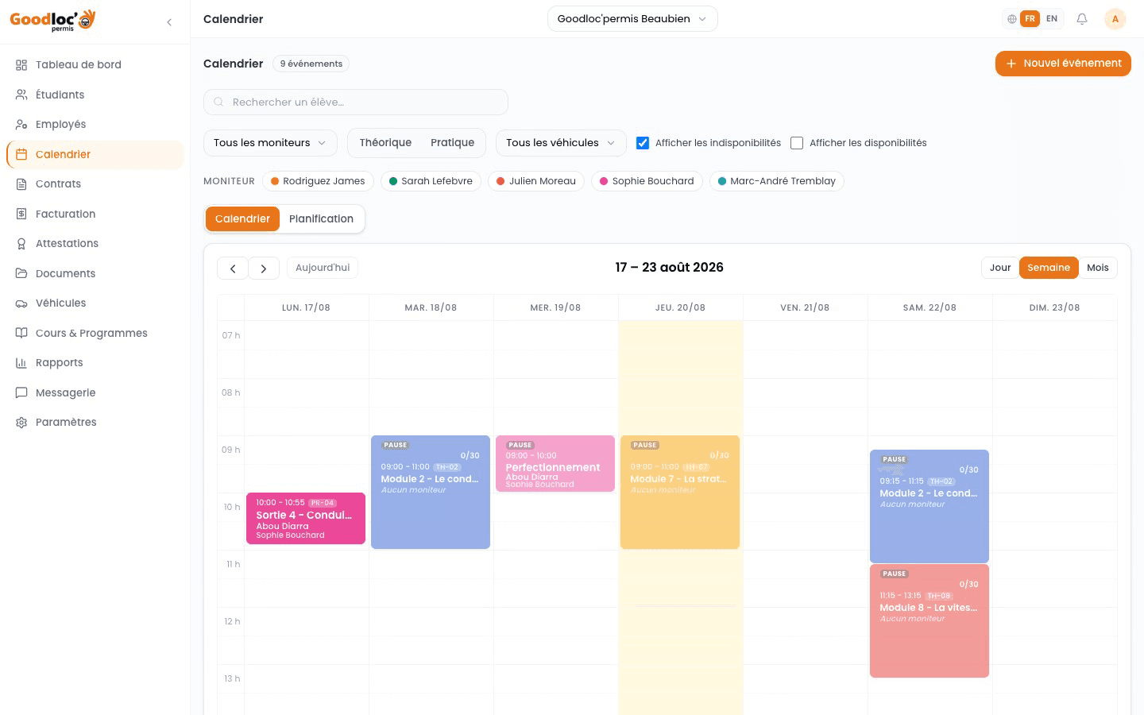The image size is (1144, 715).
Task: Filter by monitor Sophie Bouchard
Action: (647, 181)
